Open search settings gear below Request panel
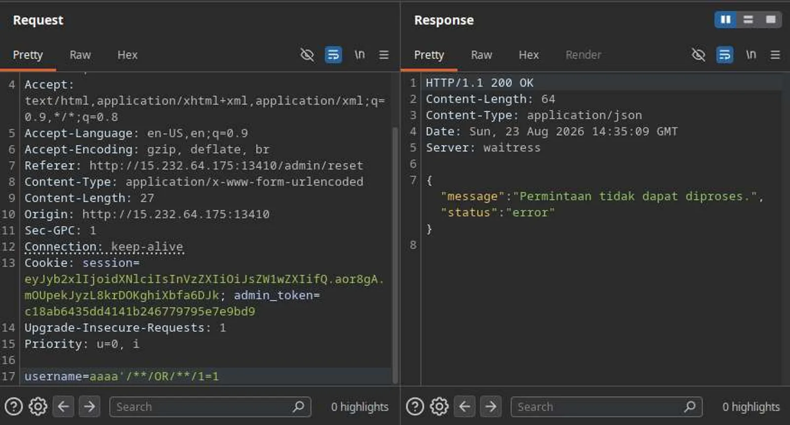The width and height of the screenshot is (790, 425). click(38, 407)
